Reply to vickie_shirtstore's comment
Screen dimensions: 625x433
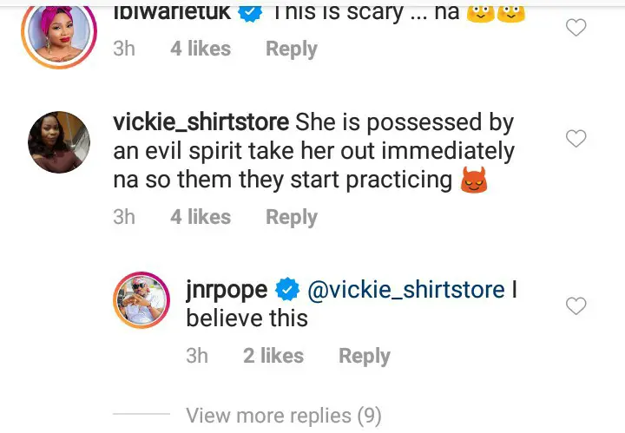coord(292,218)
